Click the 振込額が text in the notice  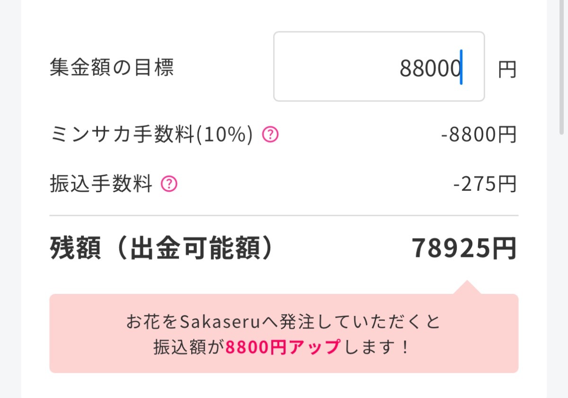pos(189,348)
